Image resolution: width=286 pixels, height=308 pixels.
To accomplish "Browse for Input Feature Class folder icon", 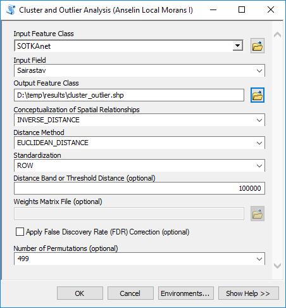I will (258, 46).
